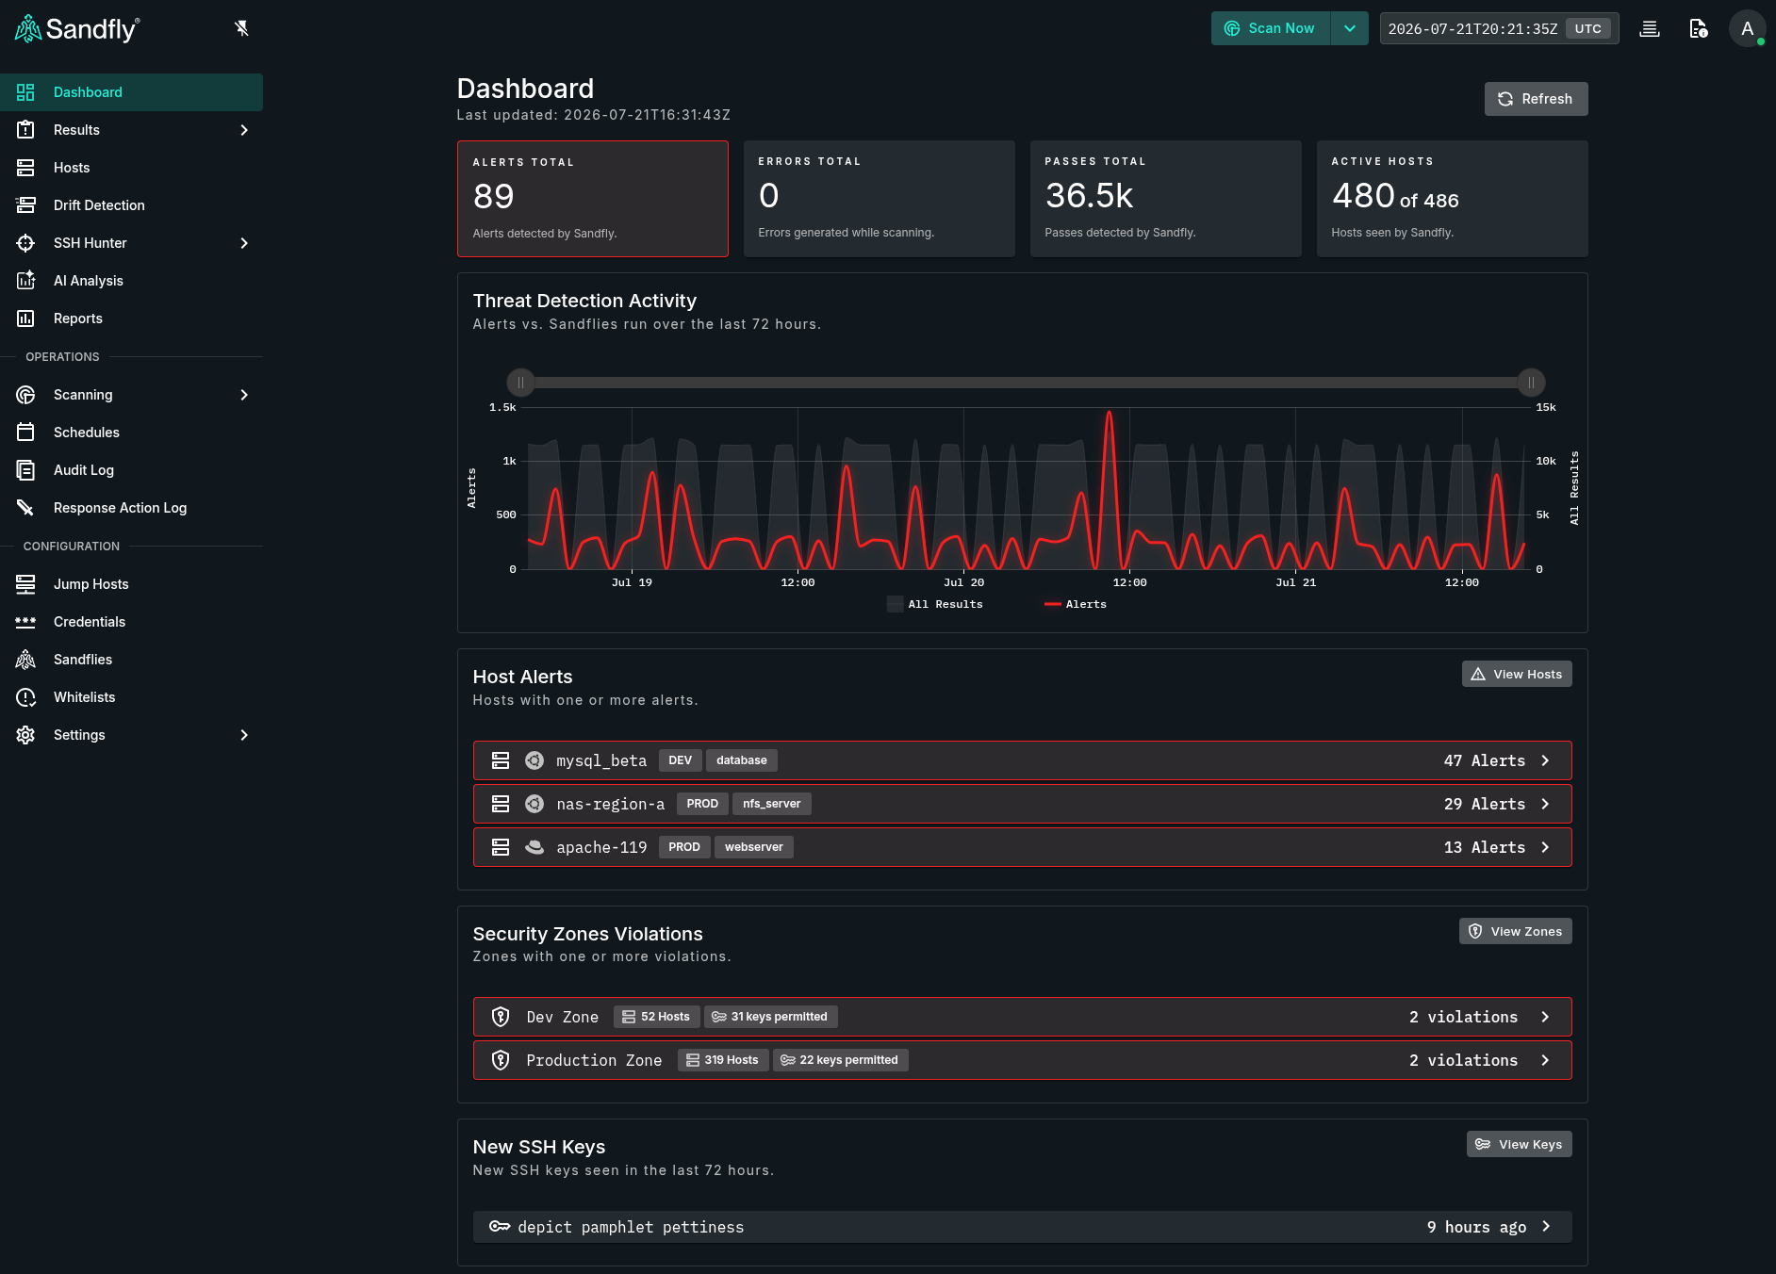Click the View Hosts button
Viewport: 1776px width, 1274px height.
pyautogui.click(x=1517, y=674)
